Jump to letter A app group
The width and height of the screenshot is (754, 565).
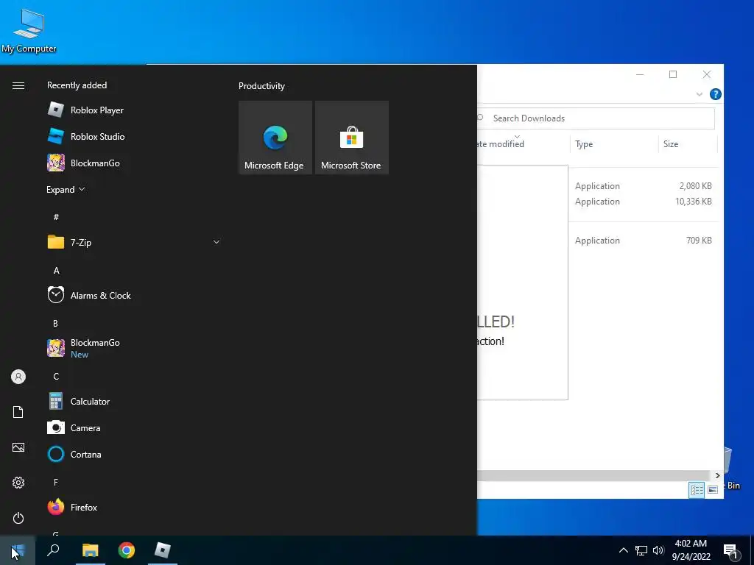click(56, 271)
